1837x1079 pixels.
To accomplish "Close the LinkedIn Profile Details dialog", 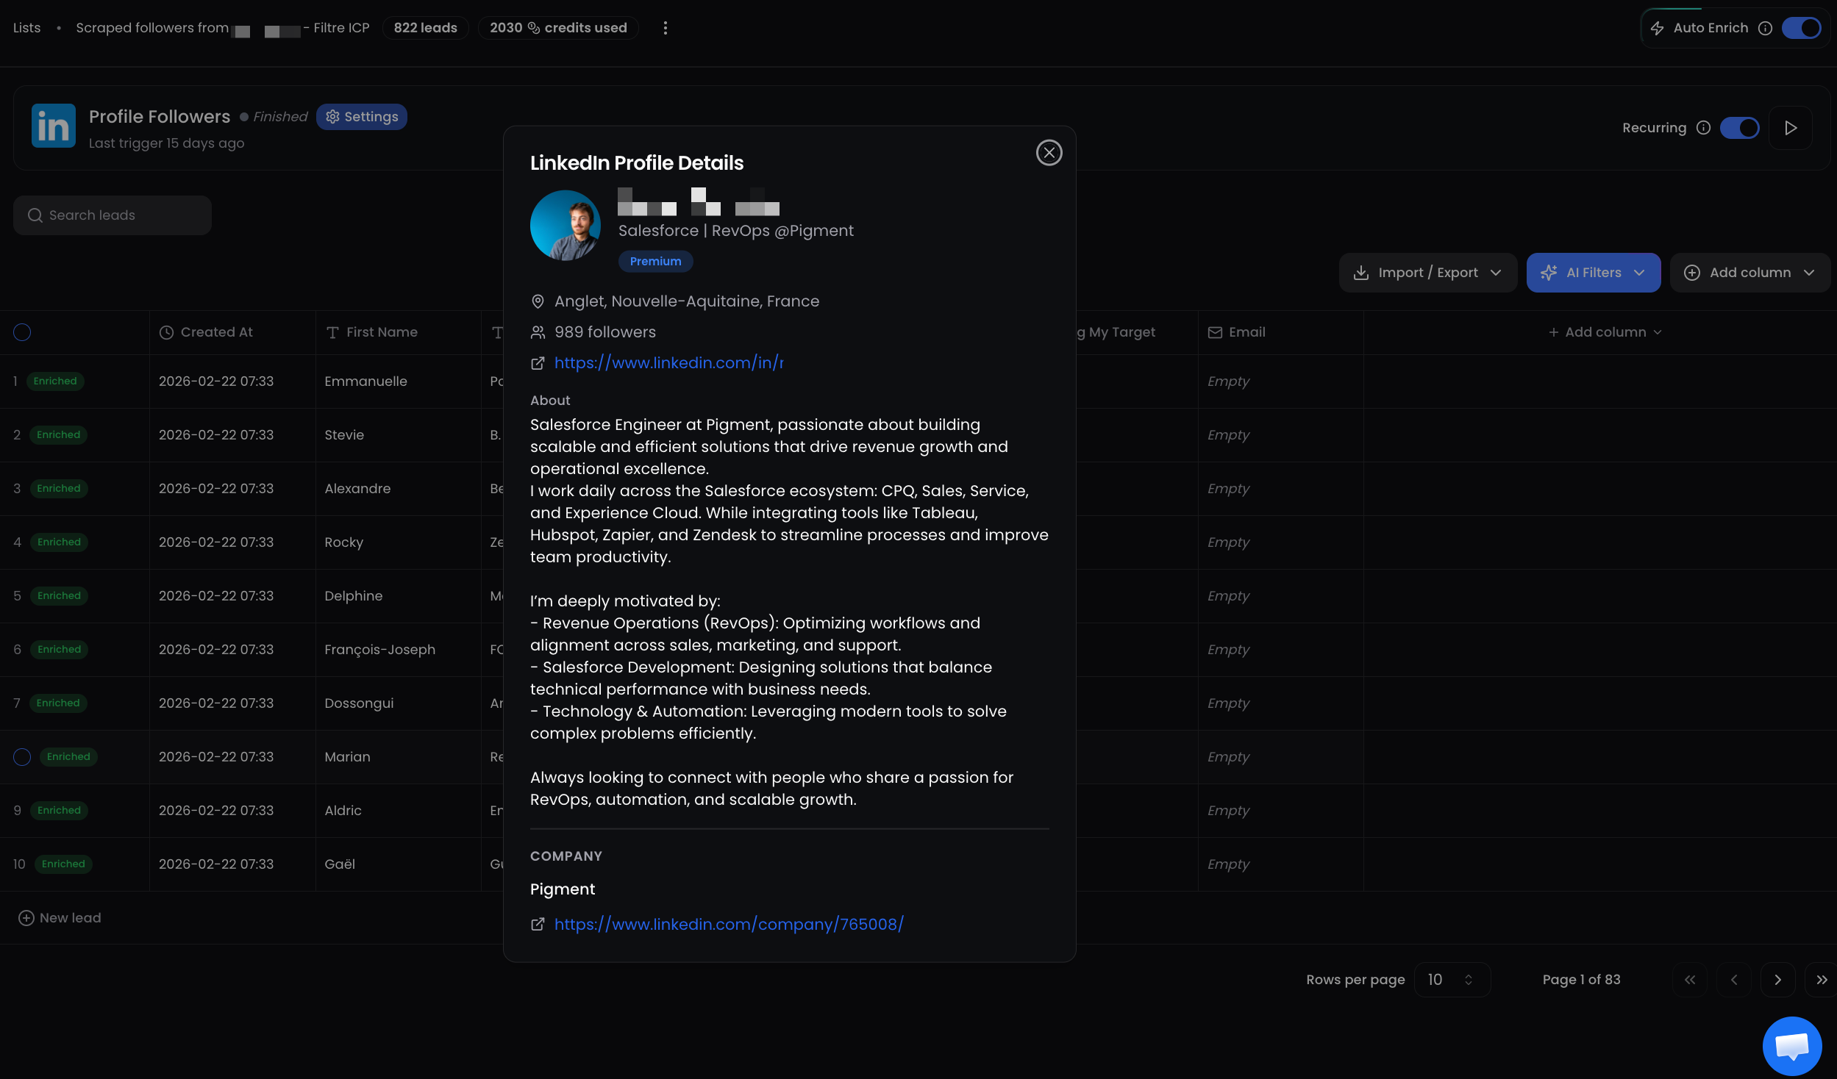I will click(x=1049, y=153).
